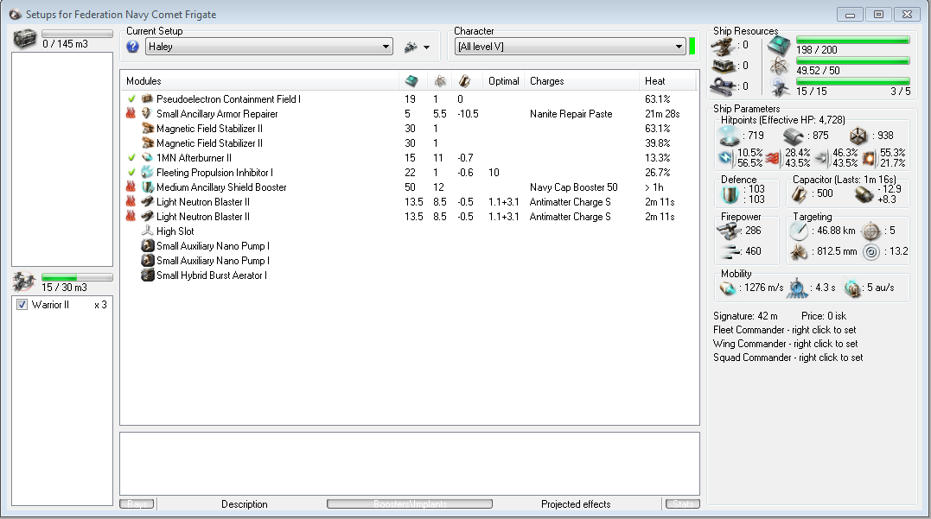Click the Bays button

click(x=137, y=504)
